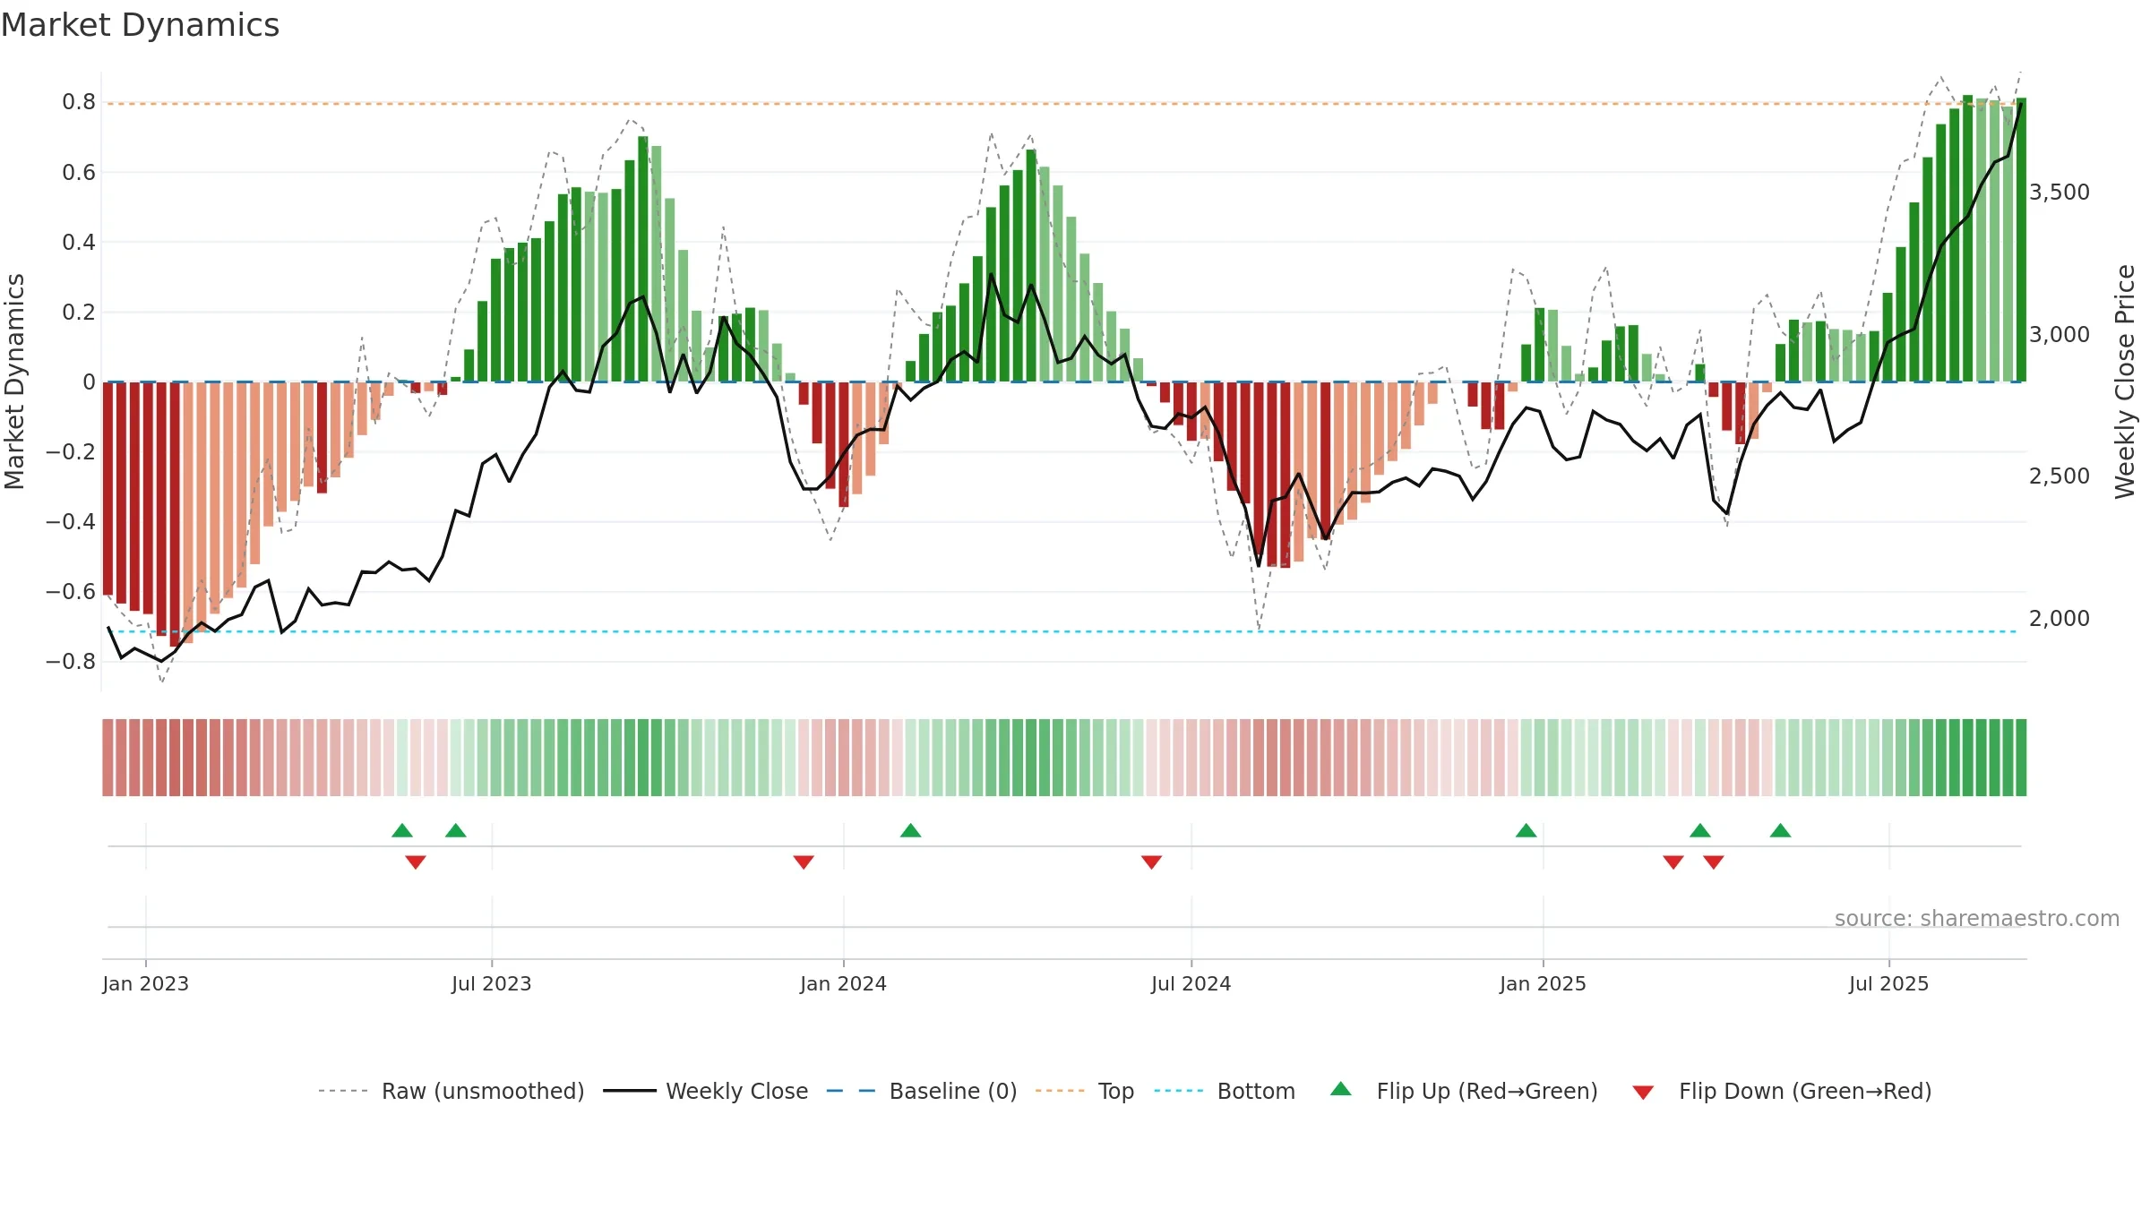This screenshot has width=2150, height=1209.
Task: Click the vertical Market Dynamics left axis title
Action: 14,382
